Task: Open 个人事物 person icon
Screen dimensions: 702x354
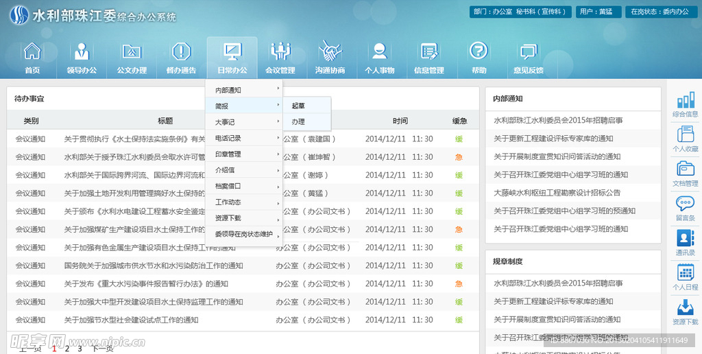Action: tap(380, 51)
